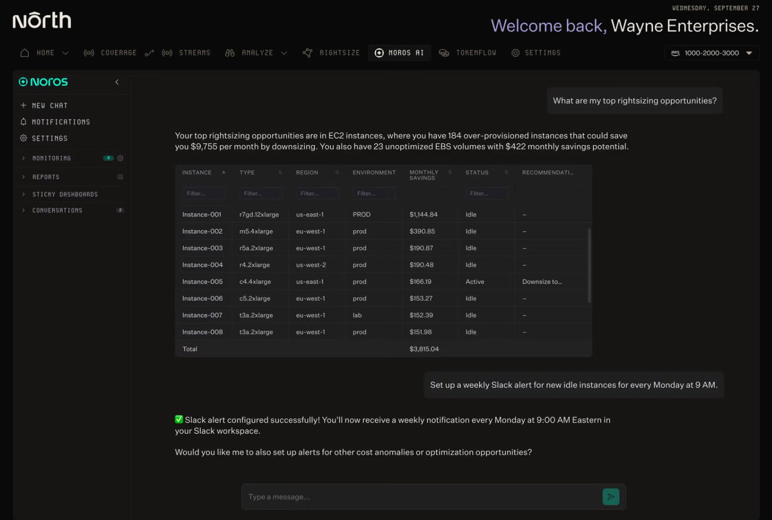Click the top rightsizing opportunities message
Screen dimensions: 772x520
pos(634,100)
